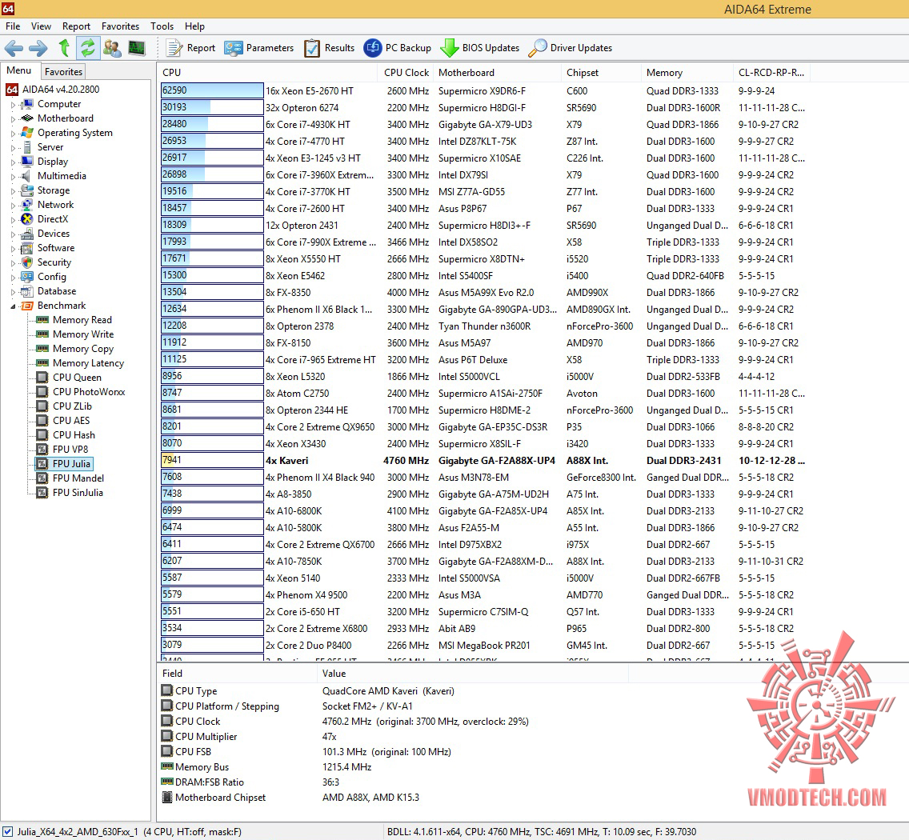Viewport: 909px width, 840px height.
Task: Open the Report menu
Action: (77, 26)
